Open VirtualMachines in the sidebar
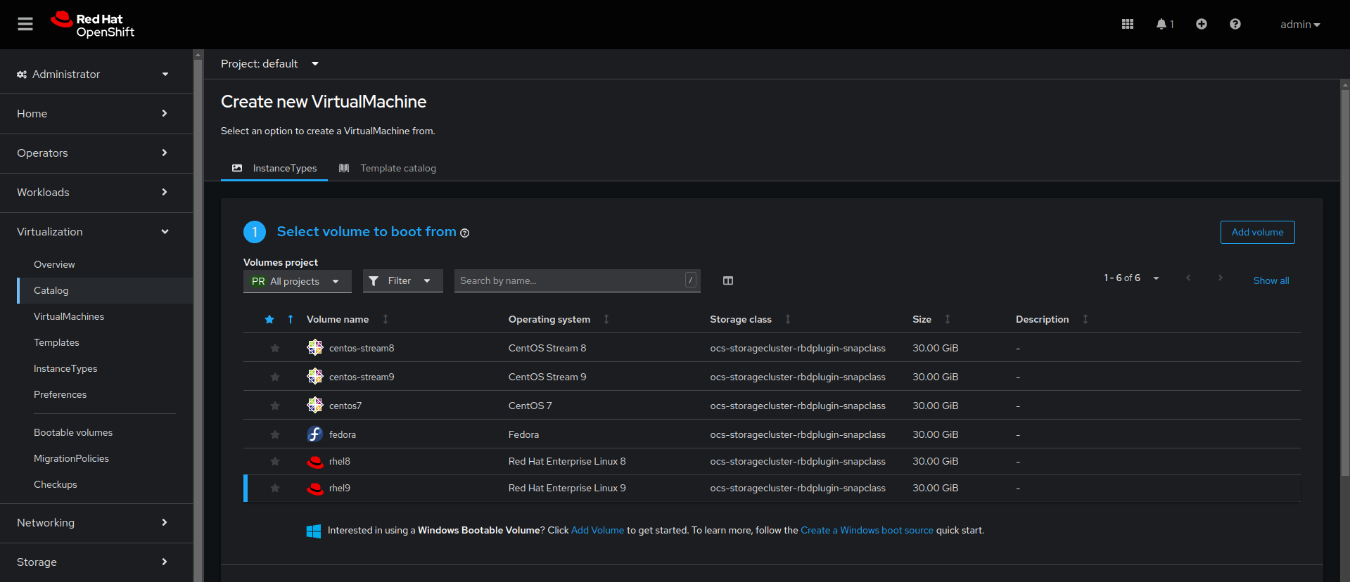Viewport: 1350px width, 582px height. tap(69, 316)
